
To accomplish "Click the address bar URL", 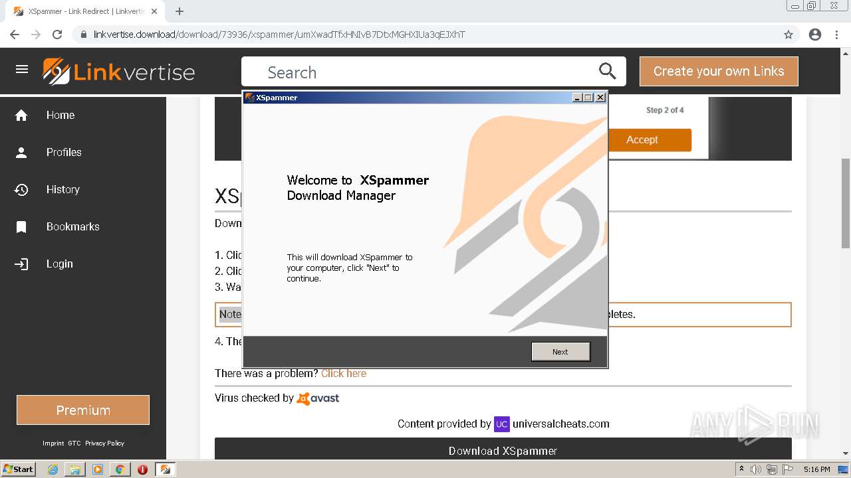I will [279, 35].
